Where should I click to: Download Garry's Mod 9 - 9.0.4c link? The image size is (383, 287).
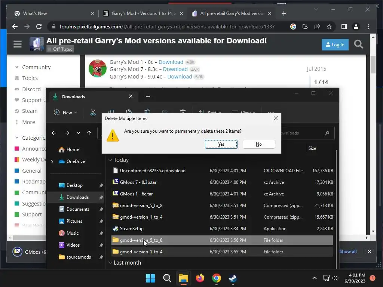point(180,77)
